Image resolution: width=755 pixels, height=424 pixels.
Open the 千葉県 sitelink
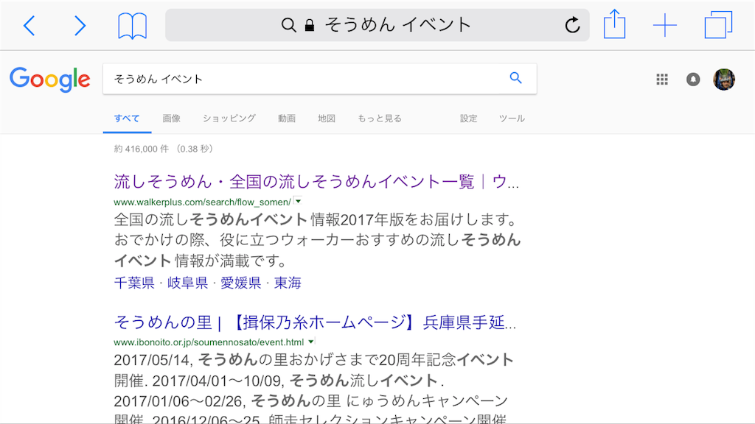click(x=134, y=283)
